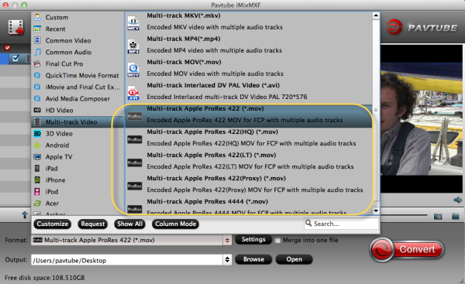Click the Browse button

253,259
